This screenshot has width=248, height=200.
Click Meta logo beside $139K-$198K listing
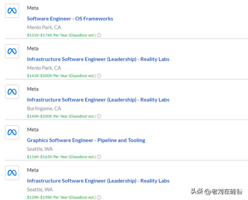point(12,173)
